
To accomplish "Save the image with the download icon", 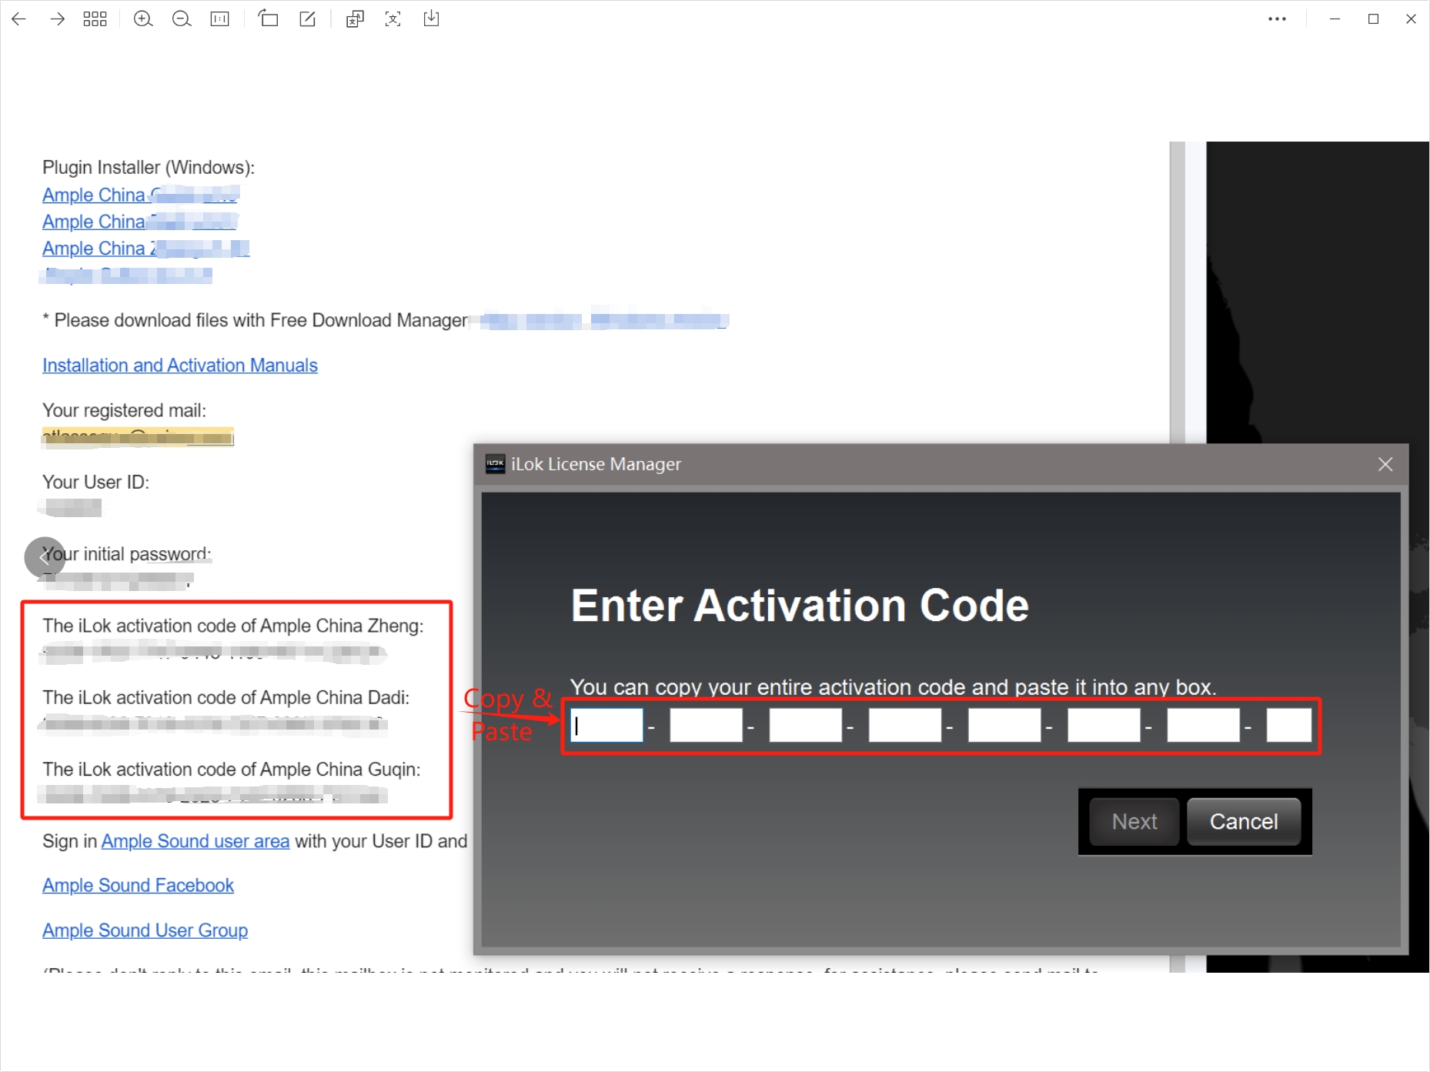I will [x=432, y=19].
